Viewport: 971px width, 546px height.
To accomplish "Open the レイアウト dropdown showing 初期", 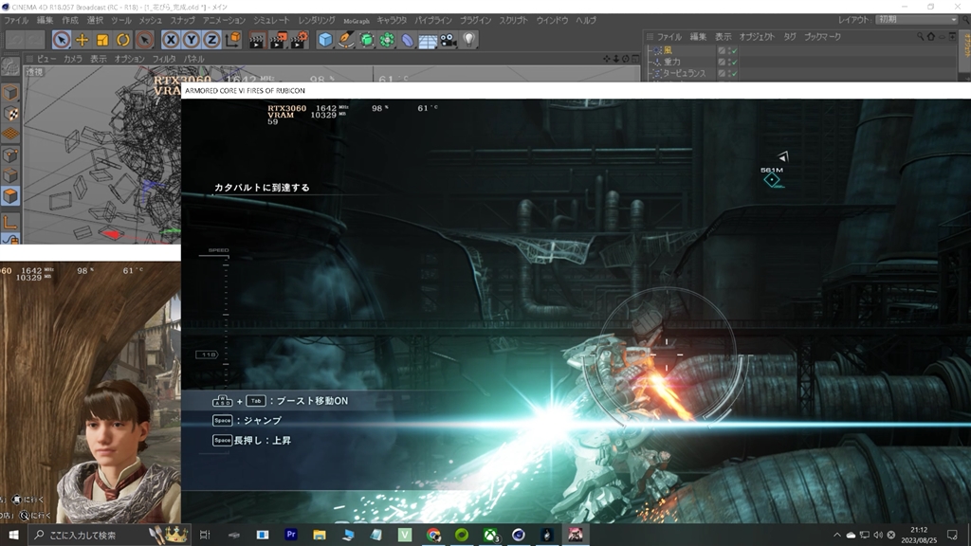I will (x=918, y=20).
